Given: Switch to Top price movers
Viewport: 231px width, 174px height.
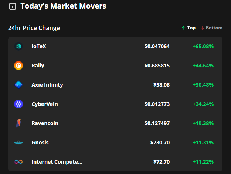Looking at the screenshot, I should coord(188,28).
